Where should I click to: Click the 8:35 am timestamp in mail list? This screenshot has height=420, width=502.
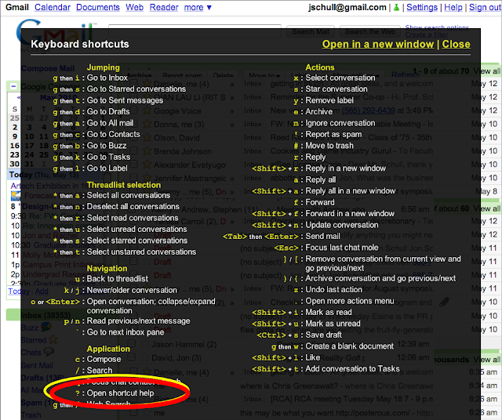(x=483, y=371)
